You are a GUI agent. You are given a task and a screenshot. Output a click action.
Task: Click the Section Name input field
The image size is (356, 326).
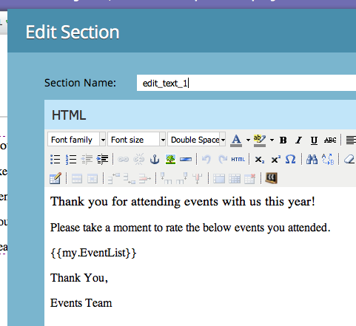[x=246, y=83]
